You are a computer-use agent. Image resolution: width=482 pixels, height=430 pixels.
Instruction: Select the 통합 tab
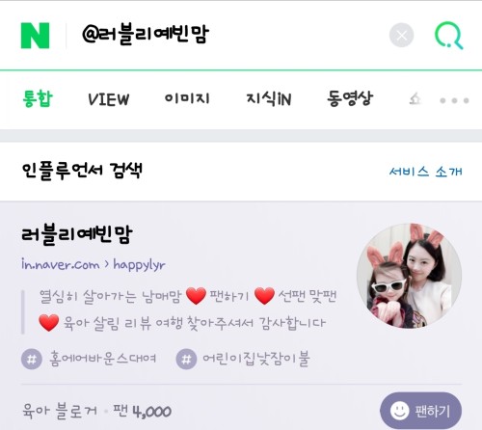tap(38, 98)
